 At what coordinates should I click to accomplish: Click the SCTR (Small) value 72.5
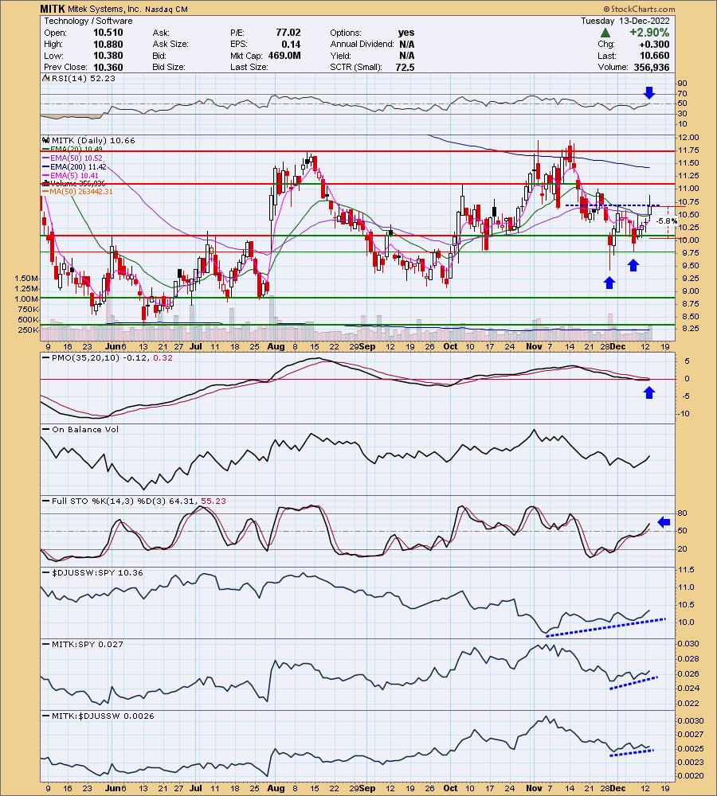coord(405,67)
